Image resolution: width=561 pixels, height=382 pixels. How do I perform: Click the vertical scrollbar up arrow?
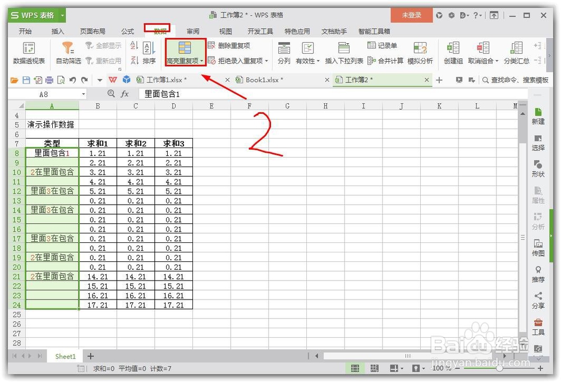523,114
